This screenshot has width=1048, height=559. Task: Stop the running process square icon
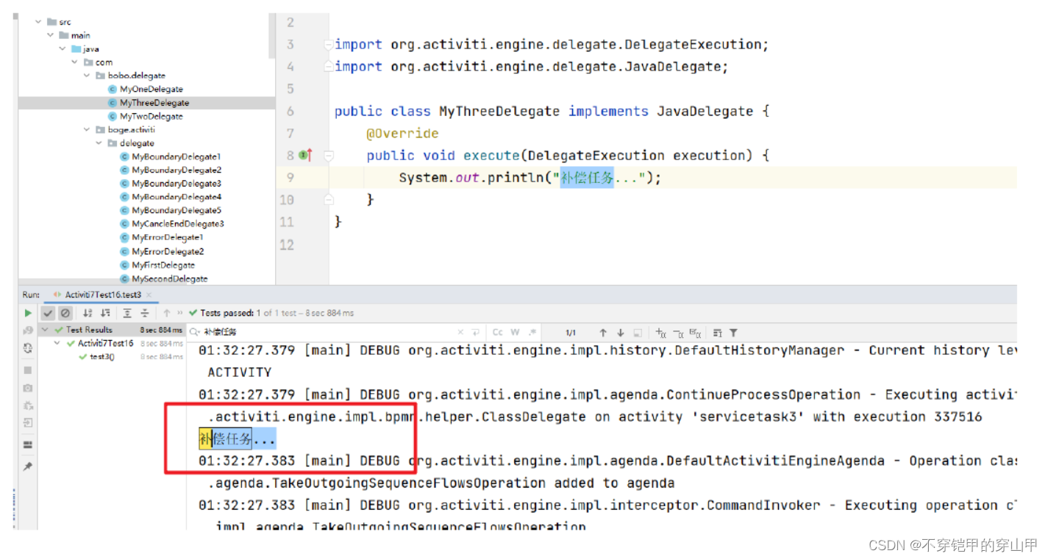(28, 370)
